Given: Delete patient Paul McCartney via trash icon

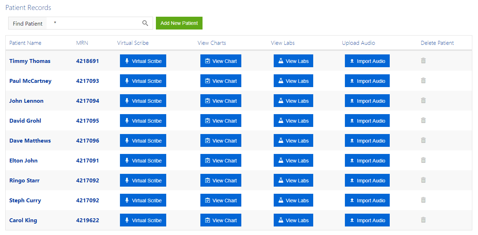Looking at the screenshot, I should point(423,81).
